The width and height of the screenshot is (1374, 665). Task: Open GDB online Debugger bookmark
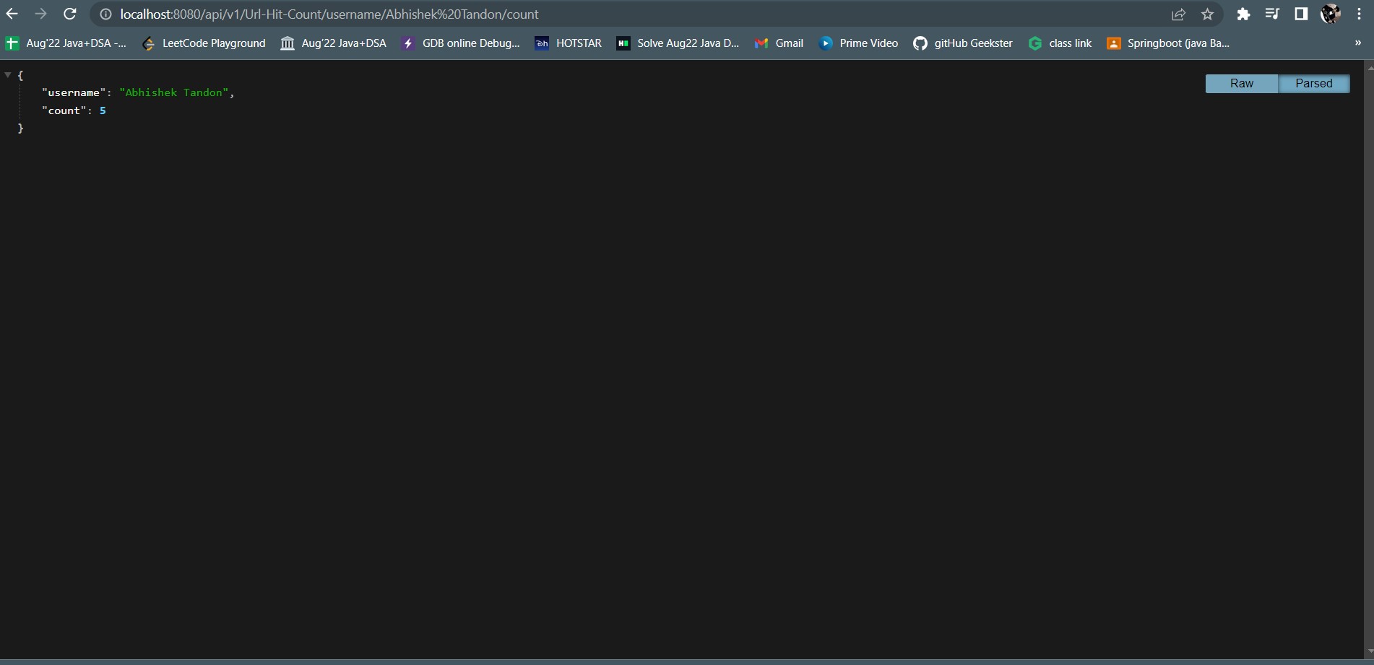[460, 43]
